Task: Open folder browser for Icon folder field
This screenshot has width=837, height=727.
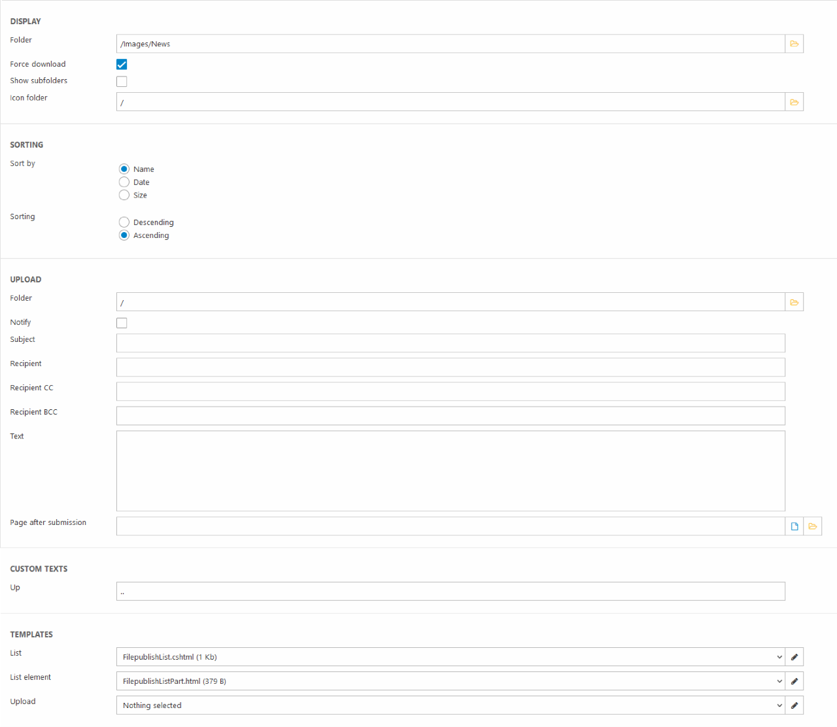Action: click(x=794, y=102)
